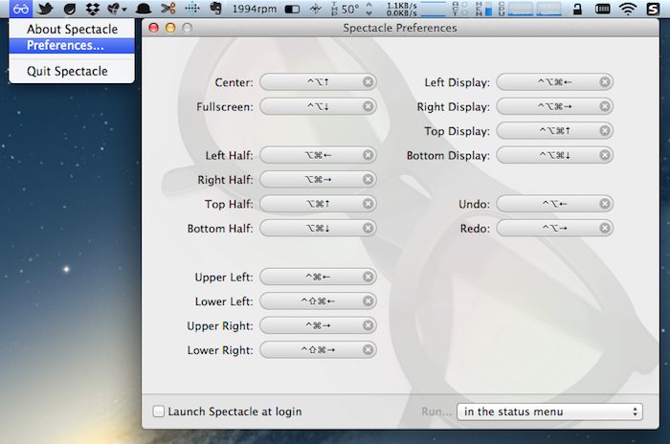
Task: Clear the Top Half shortcut
Action: (368, 204)
